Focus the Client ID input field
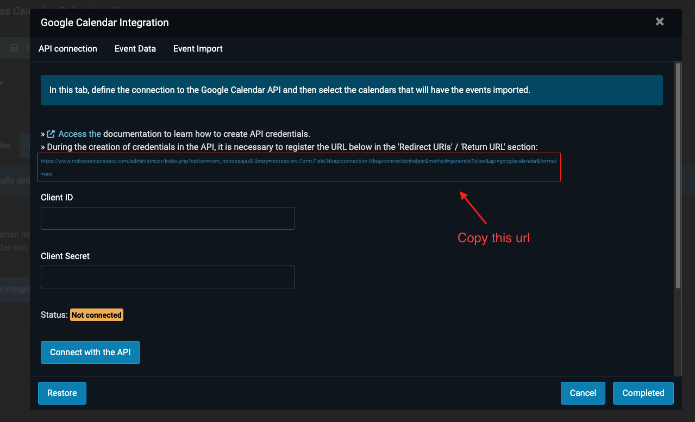The image size is (695, 422). [168, 218]
